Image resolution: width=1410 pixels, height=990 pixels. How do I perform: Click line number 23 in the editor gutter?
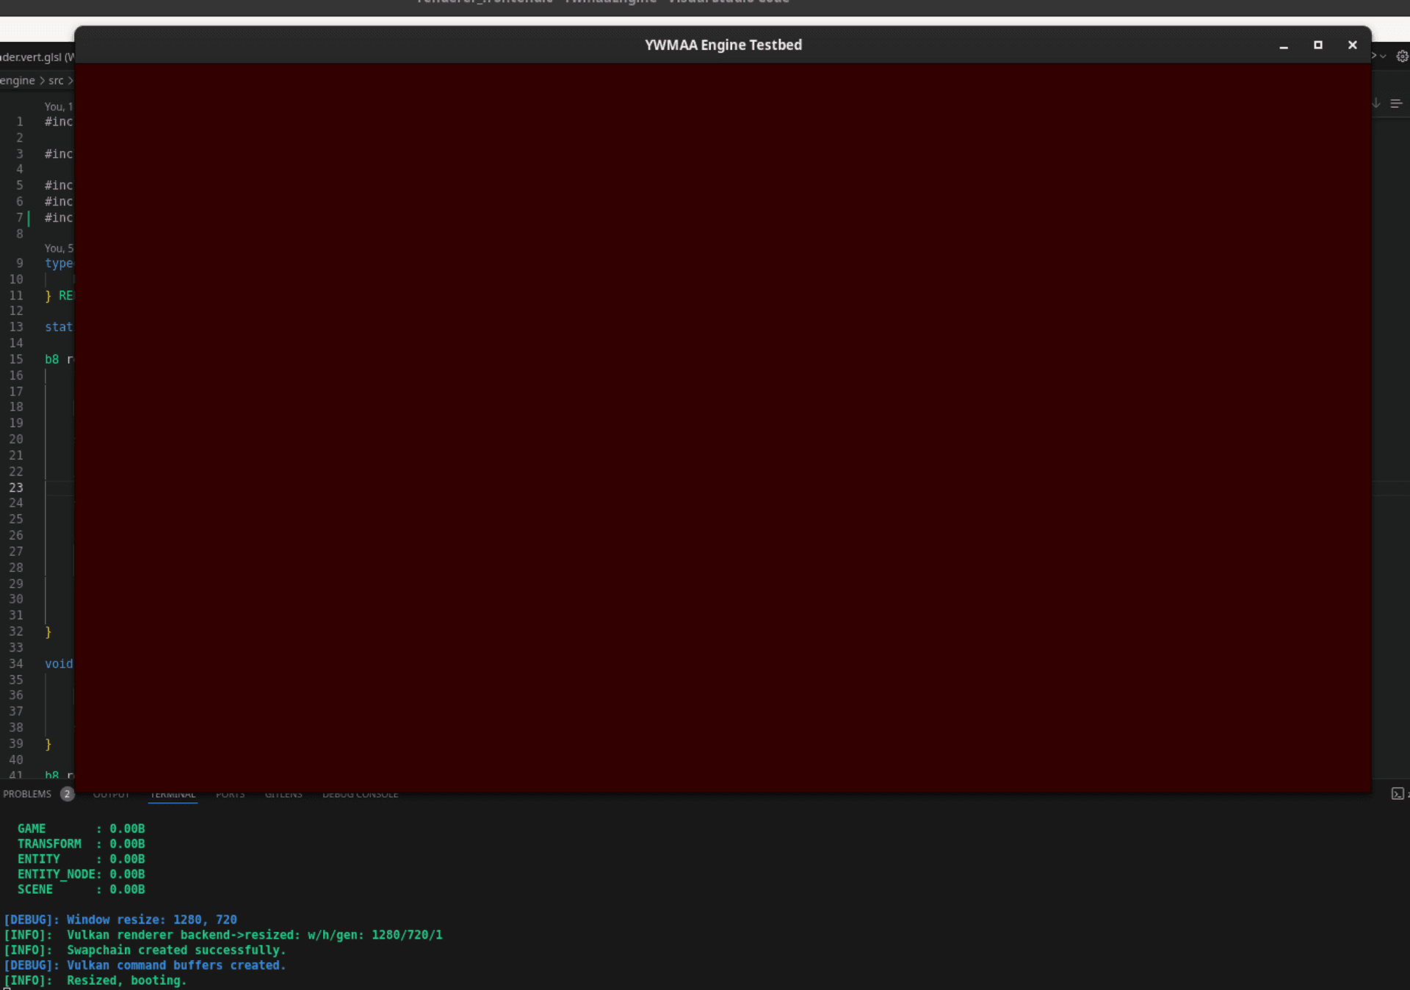pos(16,488)
